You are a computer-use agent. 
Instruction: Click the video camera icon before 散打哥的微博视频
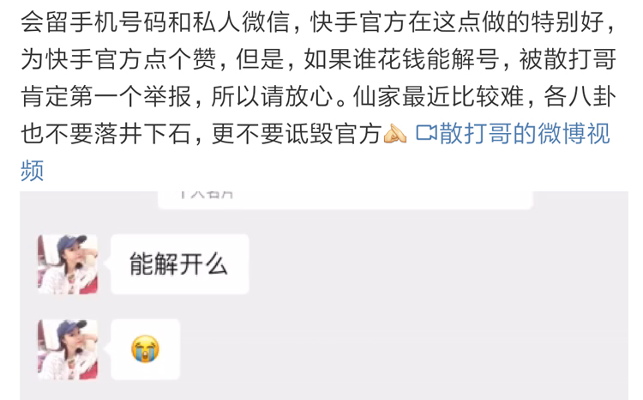[x=426, y=133]
